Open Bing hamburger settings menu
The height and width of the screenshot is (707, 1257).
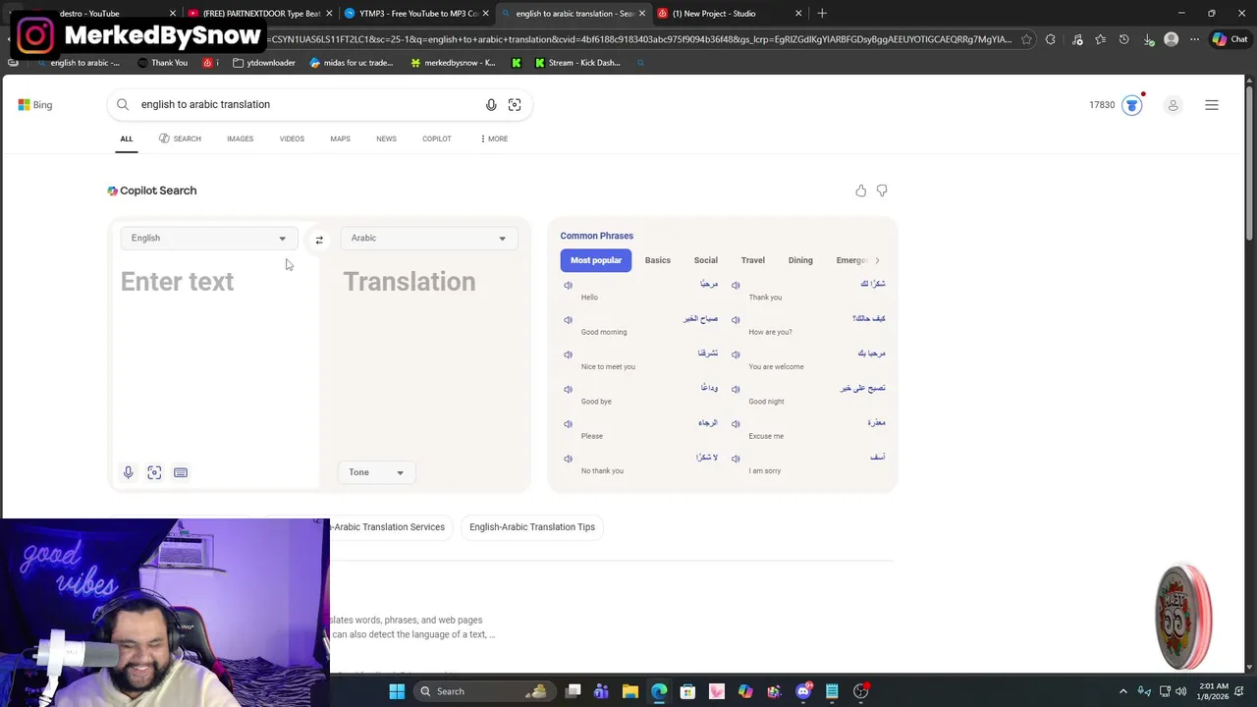(1212, 105)
